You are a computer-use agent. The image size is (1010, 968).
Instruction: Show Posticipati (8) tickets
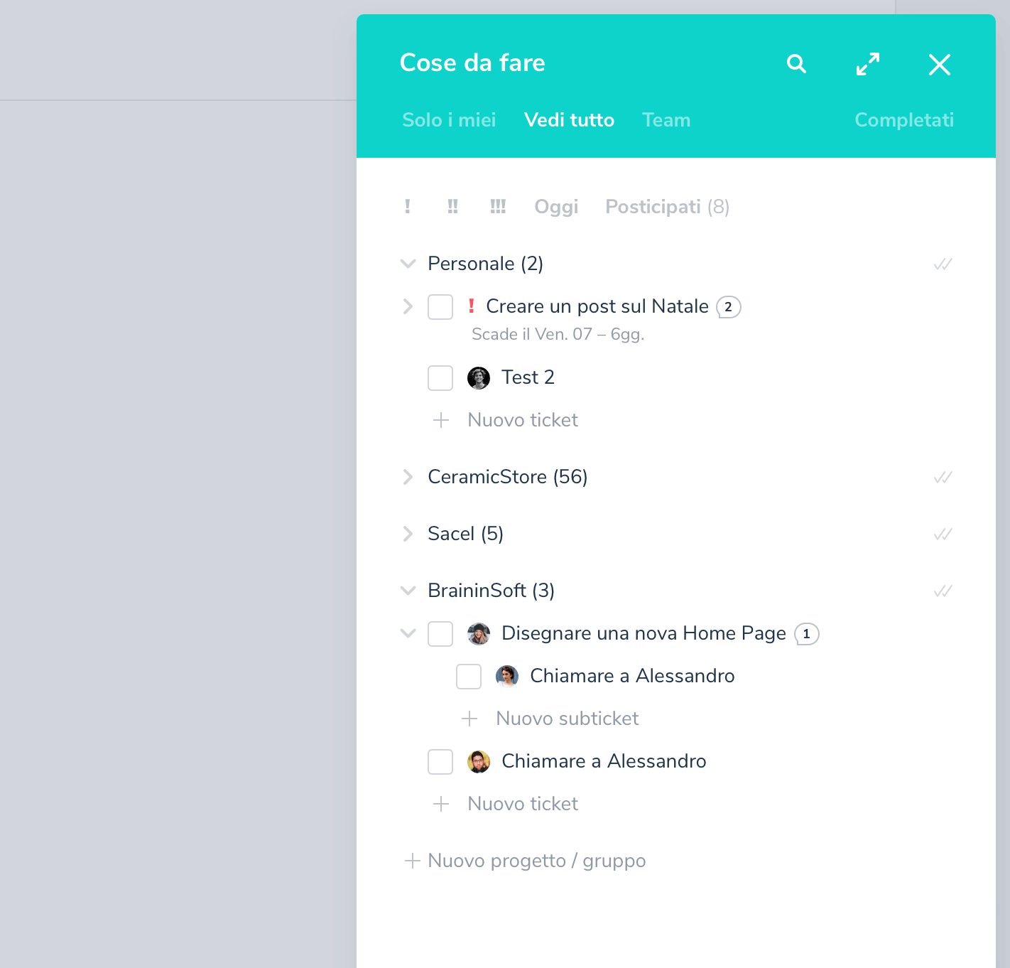click(667, 207)
